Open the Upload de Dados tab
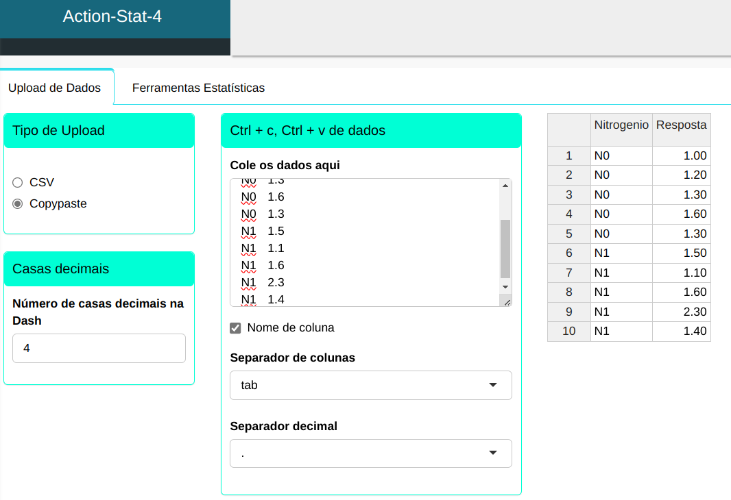731x500 pixels. click(x=54, y=88)
